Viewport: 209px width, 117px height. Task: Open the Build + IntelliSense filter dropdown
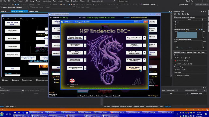tap(170, 91)
